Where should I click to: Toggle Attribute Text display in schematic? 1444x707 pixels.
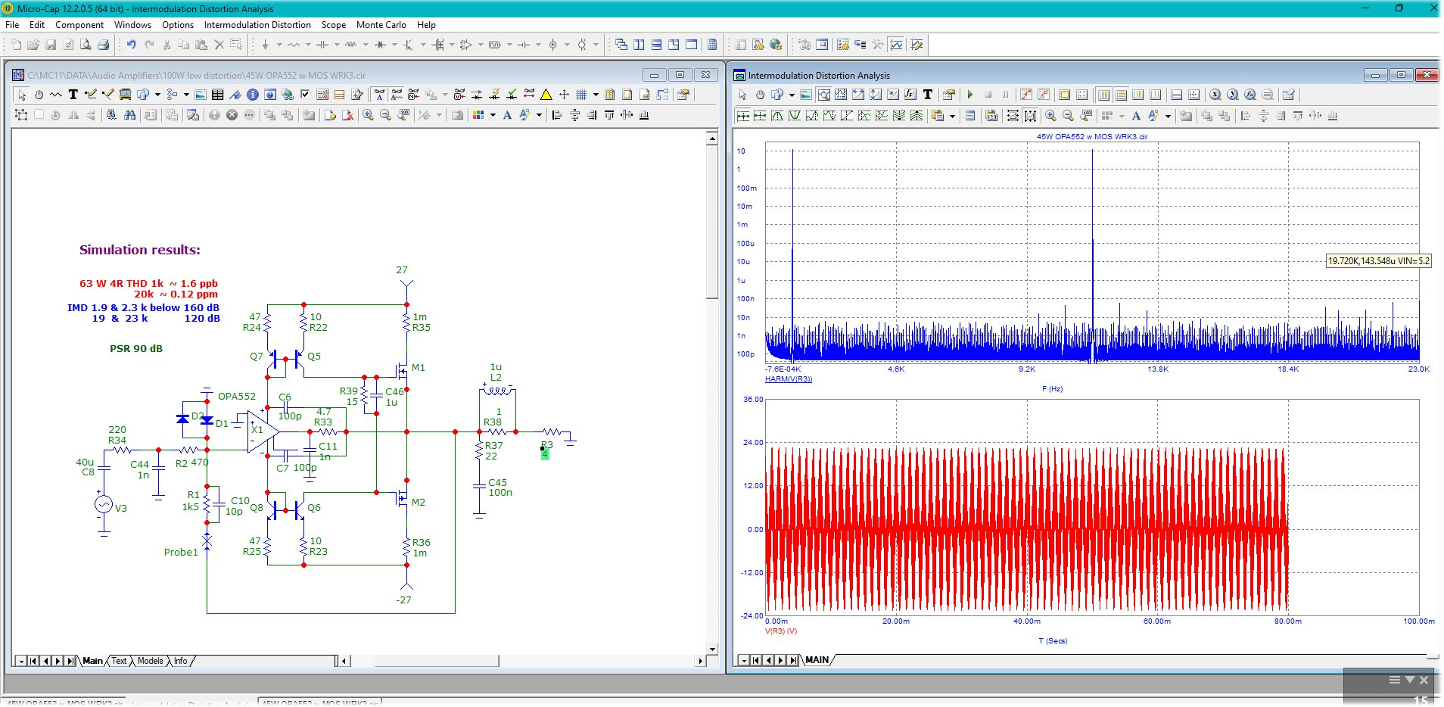tap(397, 95)
